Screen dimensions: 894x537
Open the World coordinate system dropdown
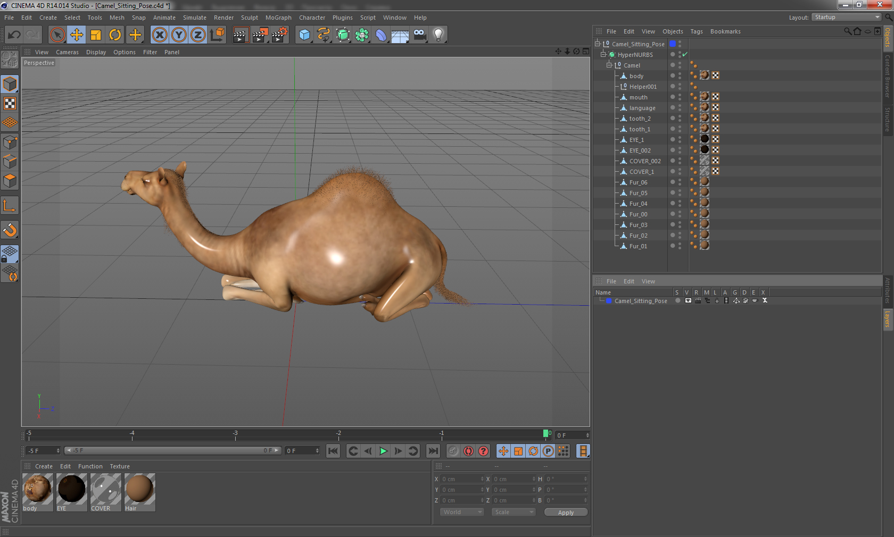[x=462, y=512]
